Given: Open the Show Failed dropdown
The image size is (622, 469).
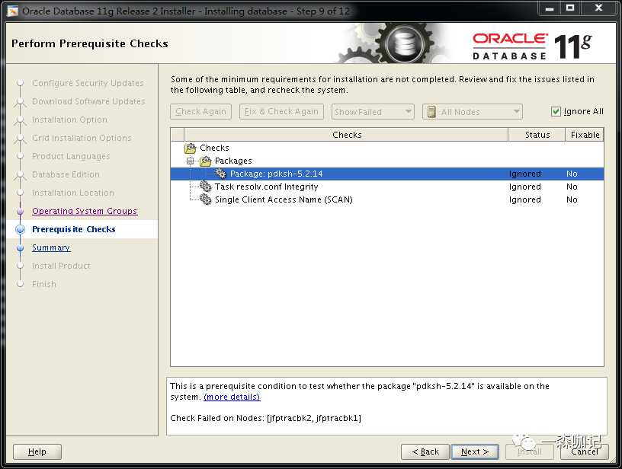Looking at the screenshot, I should (x=373, y=112).
